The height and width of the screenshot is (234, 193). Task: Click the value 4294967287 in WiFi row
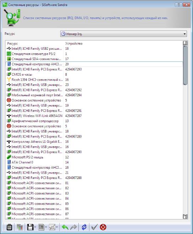73,116
